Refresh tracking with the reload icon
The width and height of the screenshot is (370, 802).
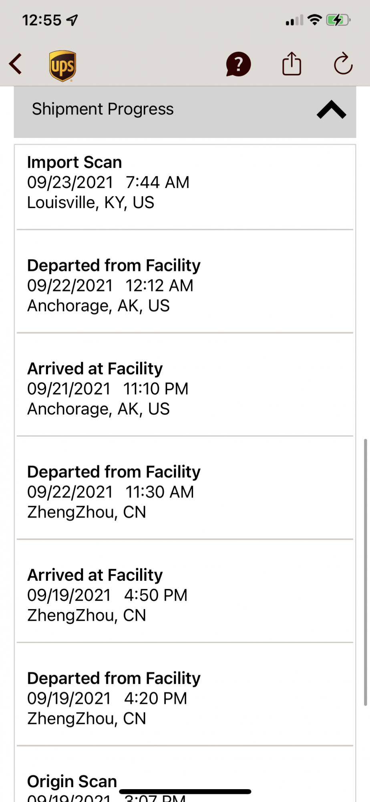pyautogui.click(x=343, y=64)
